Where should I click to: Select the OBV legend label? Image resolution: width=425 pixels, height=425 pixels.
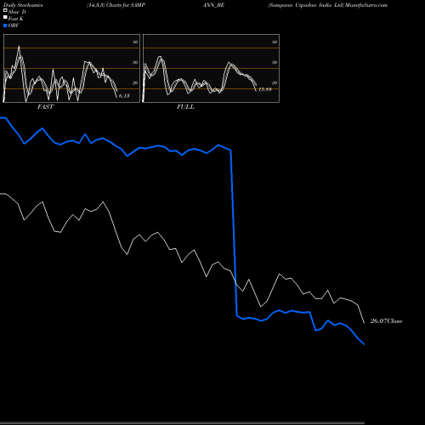pos(14,25)
